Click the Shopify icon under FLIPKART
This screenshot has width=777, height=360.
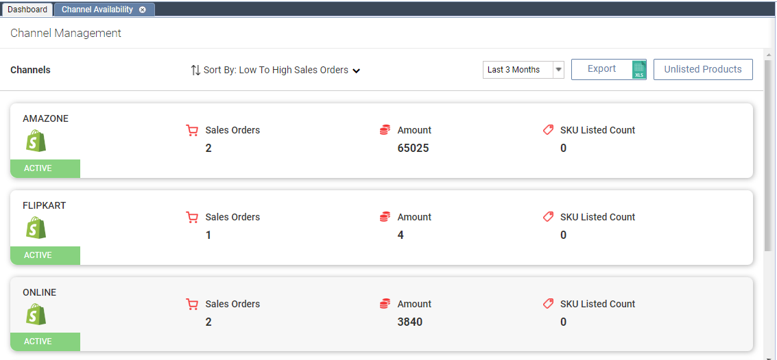(x=36, y=228)
